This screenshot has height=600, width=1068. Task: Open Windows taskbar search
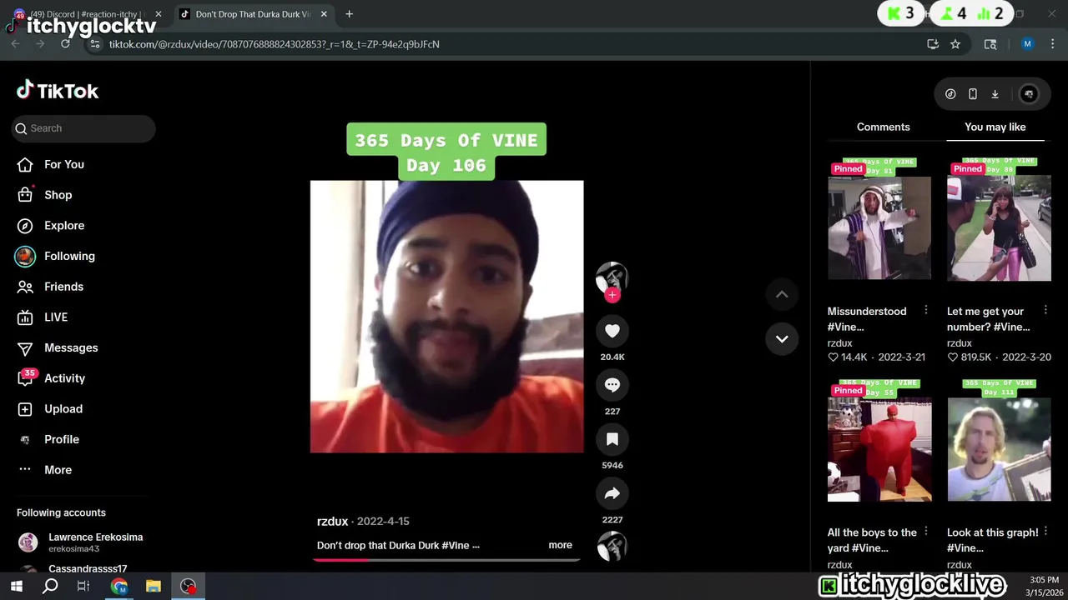click(x=50, y=587)
